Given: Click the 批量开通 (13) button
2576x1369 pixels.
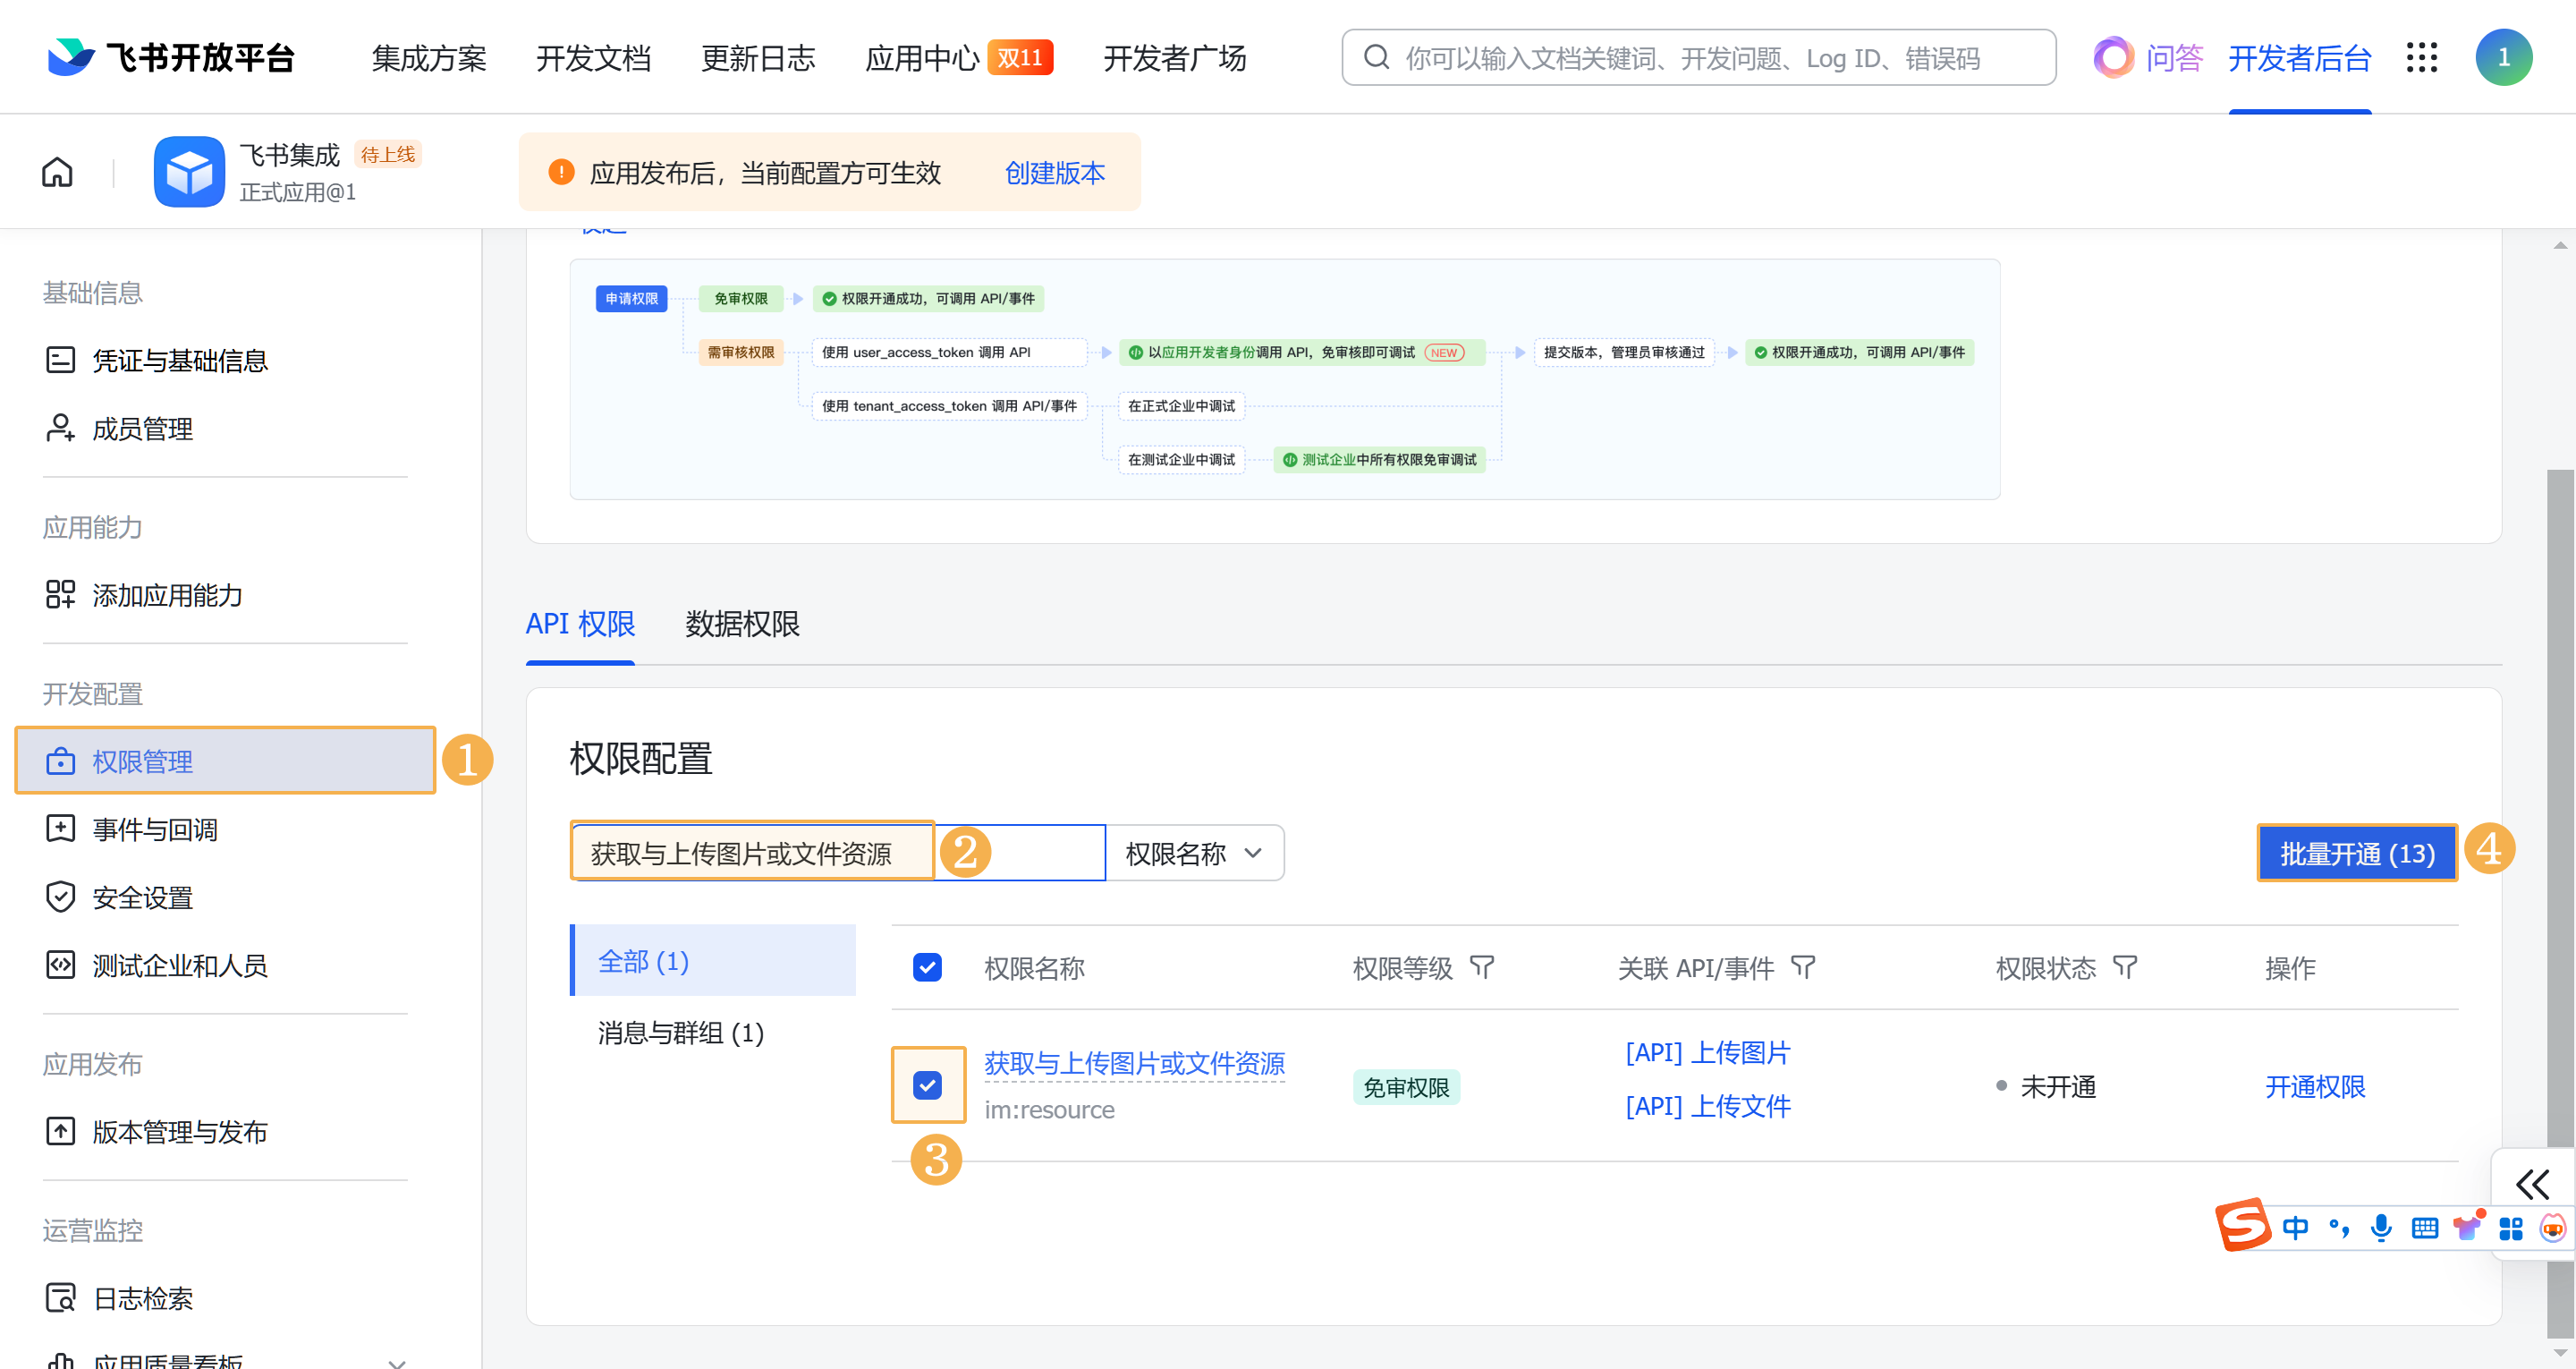Looking at the screenshot, I should [x=2356, y=854].
